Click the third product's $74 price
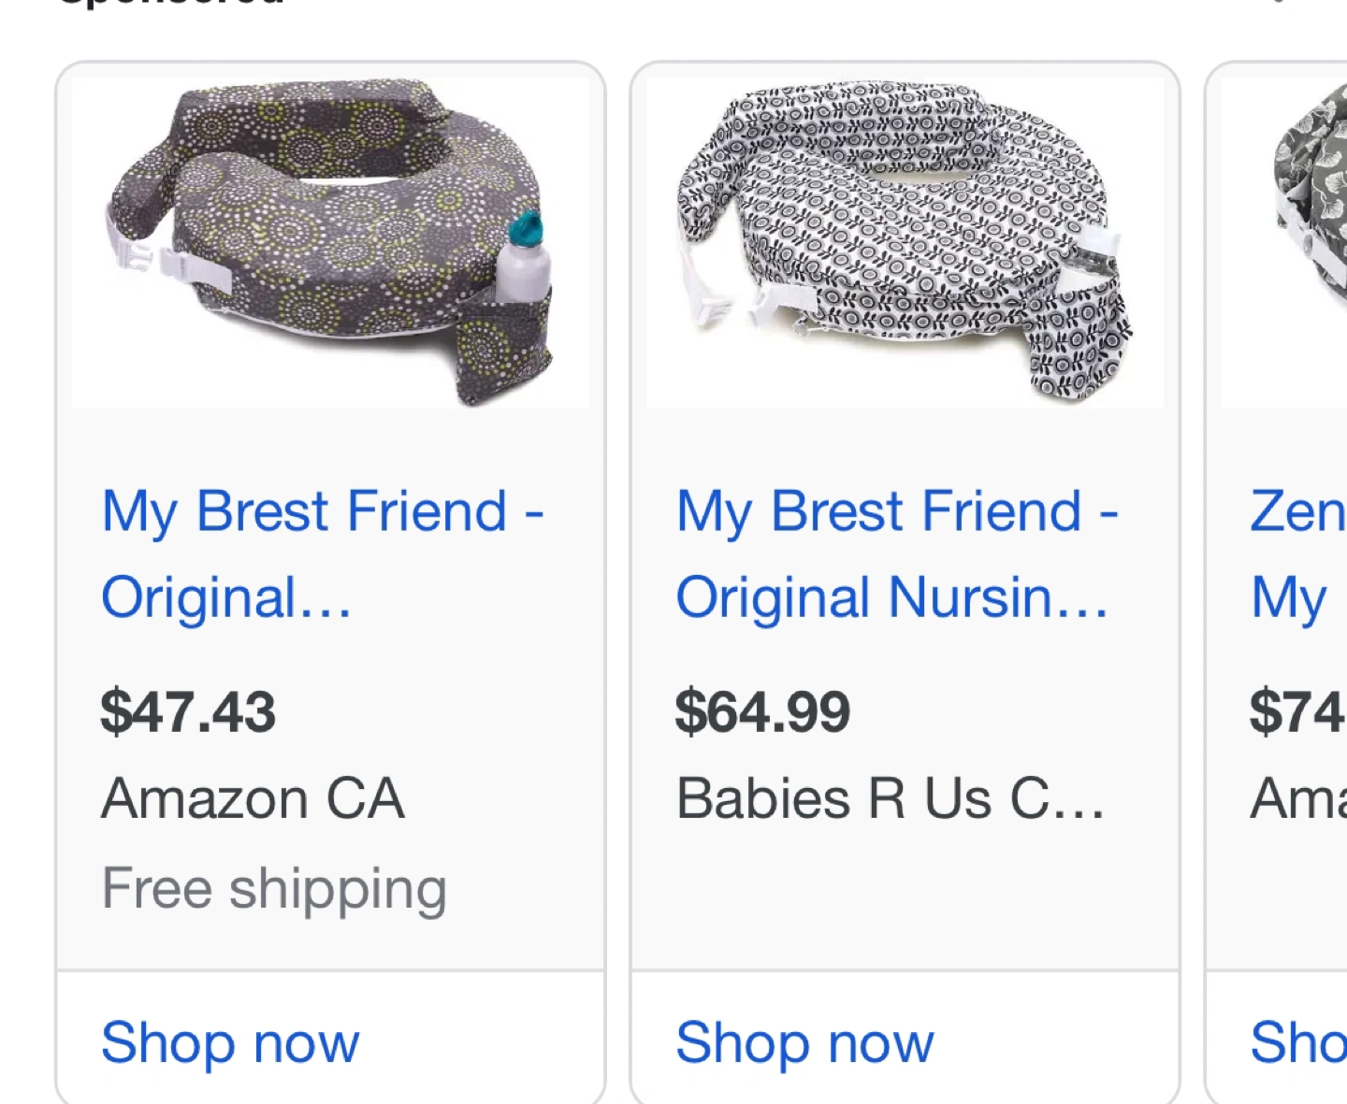 (1297, 711)
